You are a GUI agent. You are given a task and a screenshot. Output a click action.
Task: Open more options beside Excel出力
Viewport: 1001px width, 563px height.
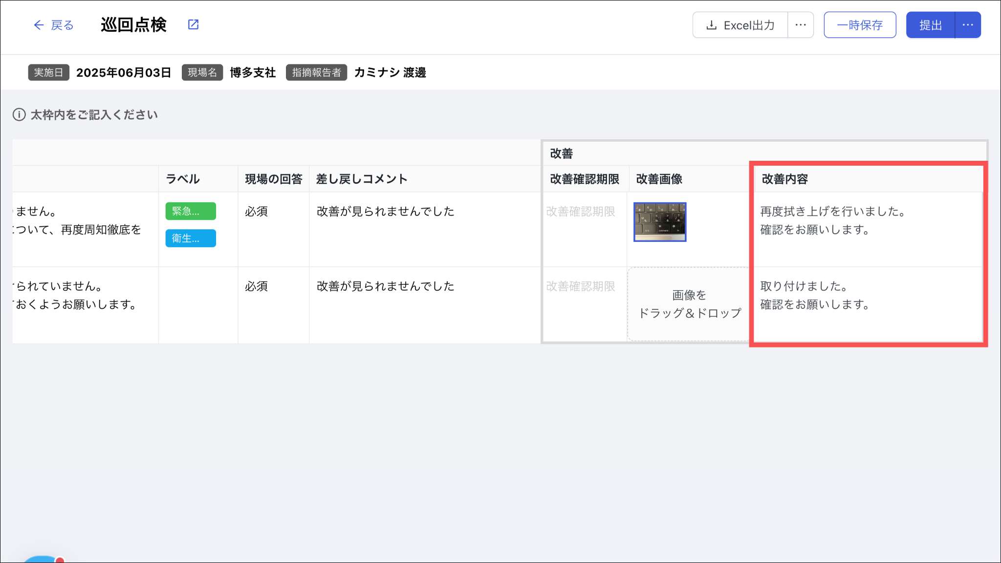(801, 25)
